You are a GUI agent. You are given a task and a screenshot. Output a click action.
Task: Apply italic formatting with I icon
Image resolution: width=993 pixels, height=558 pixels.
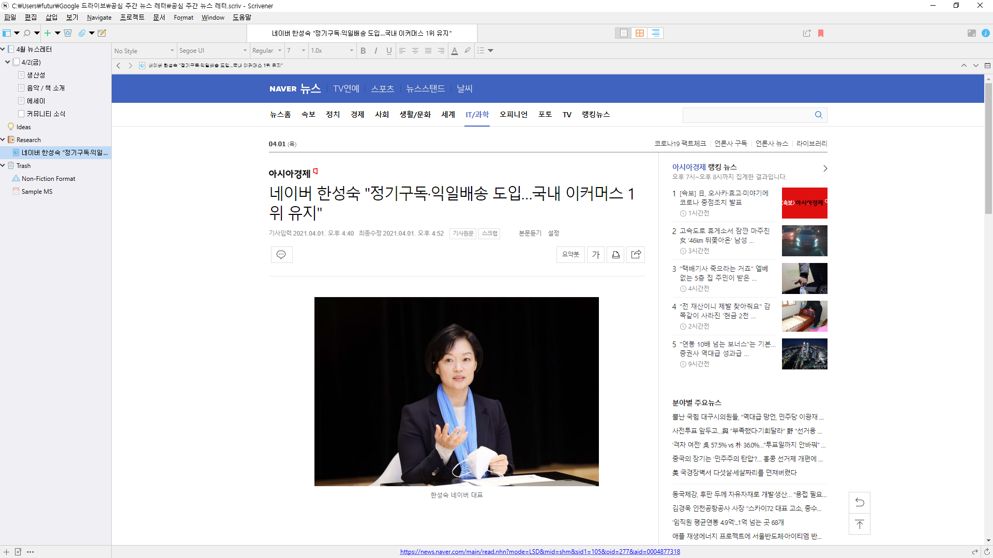point(376,51)
